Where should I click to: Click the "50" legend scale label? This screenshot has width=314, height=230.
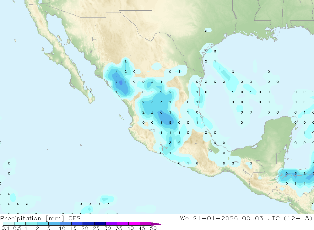(x=153, y=228)
